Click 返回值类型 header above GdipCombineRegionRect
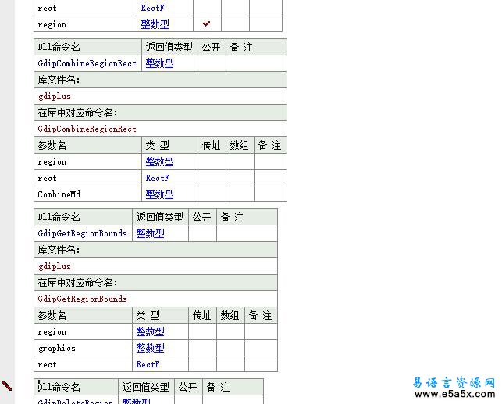 point(169,47)
